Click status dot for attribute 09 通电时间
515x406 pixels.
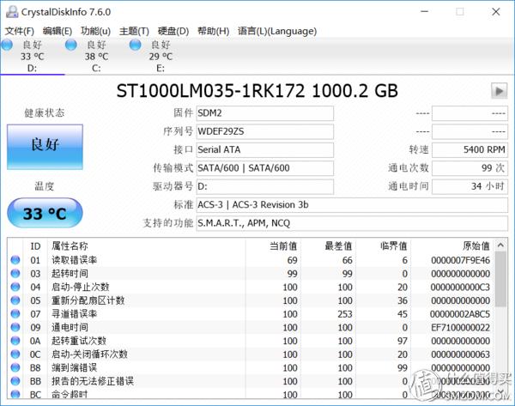(15, 328)
